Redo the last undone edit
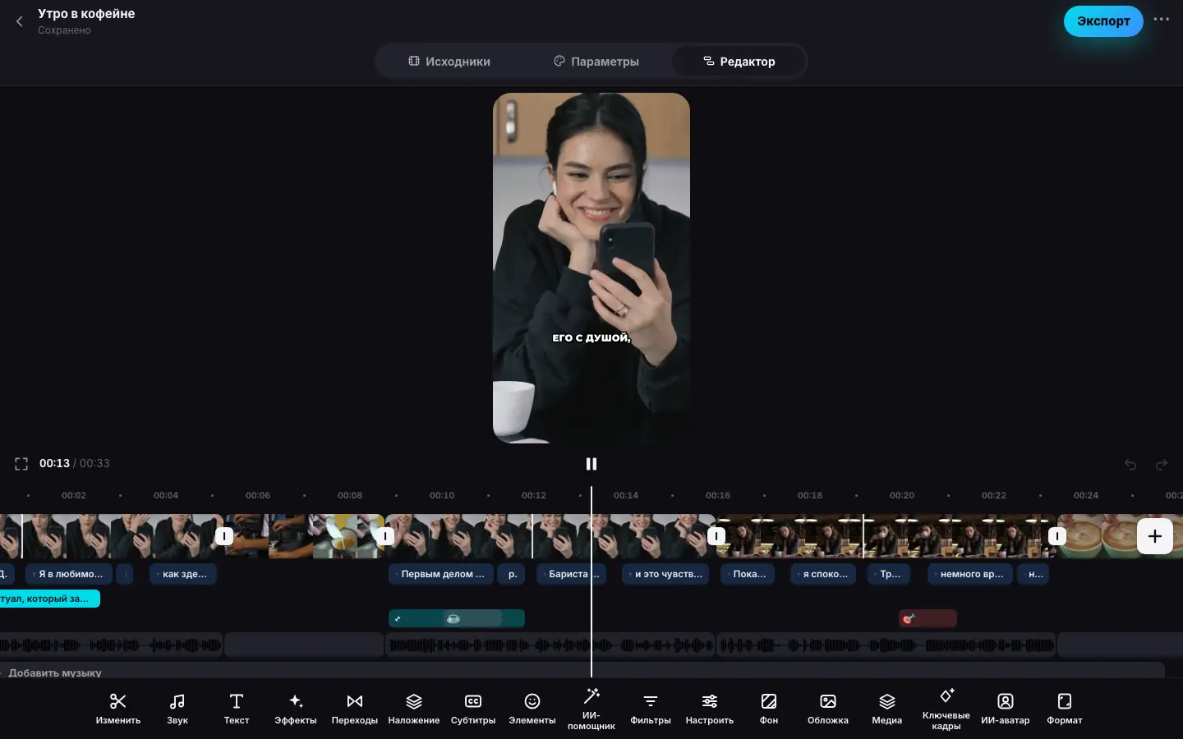This screenshot has height=739, width=1183. 1162,465
